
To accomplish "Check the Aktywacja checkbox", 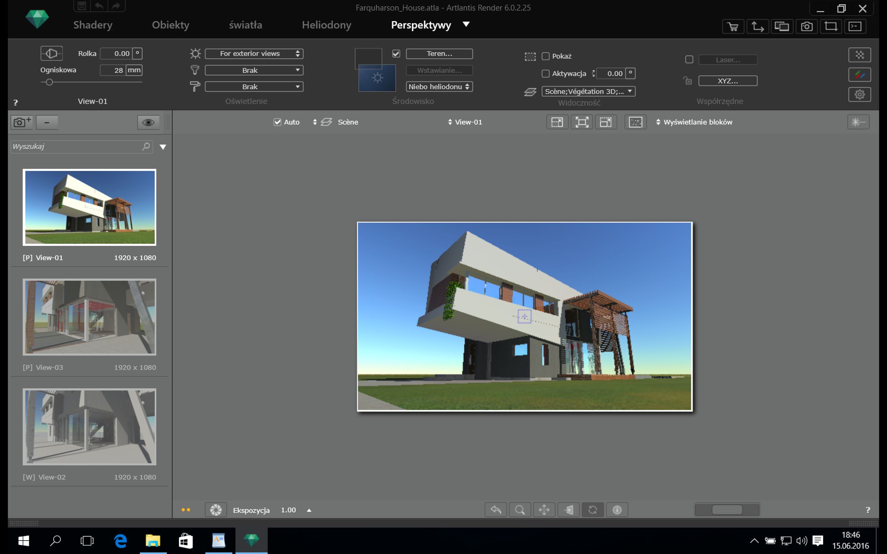I will point(546,73).
